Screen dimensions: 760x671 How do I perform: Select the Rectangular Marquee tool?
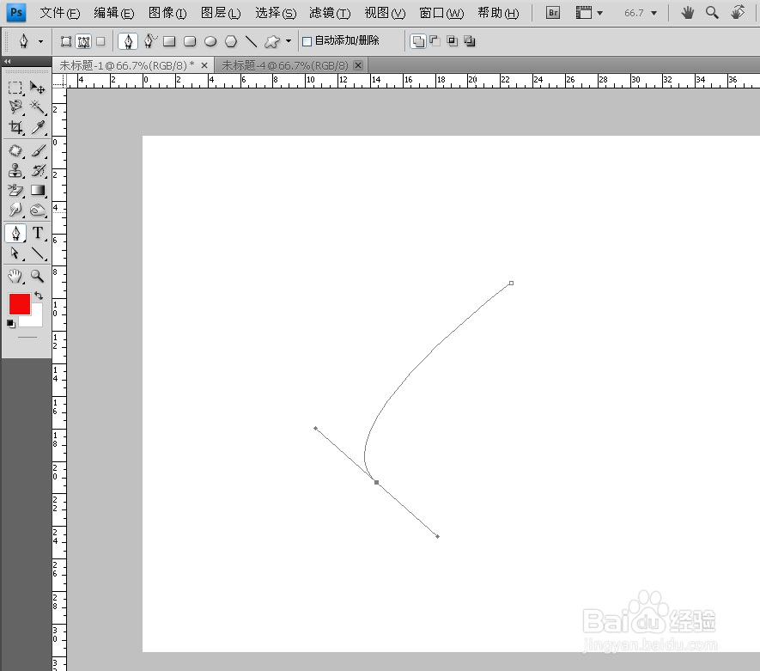pos(15,88)
